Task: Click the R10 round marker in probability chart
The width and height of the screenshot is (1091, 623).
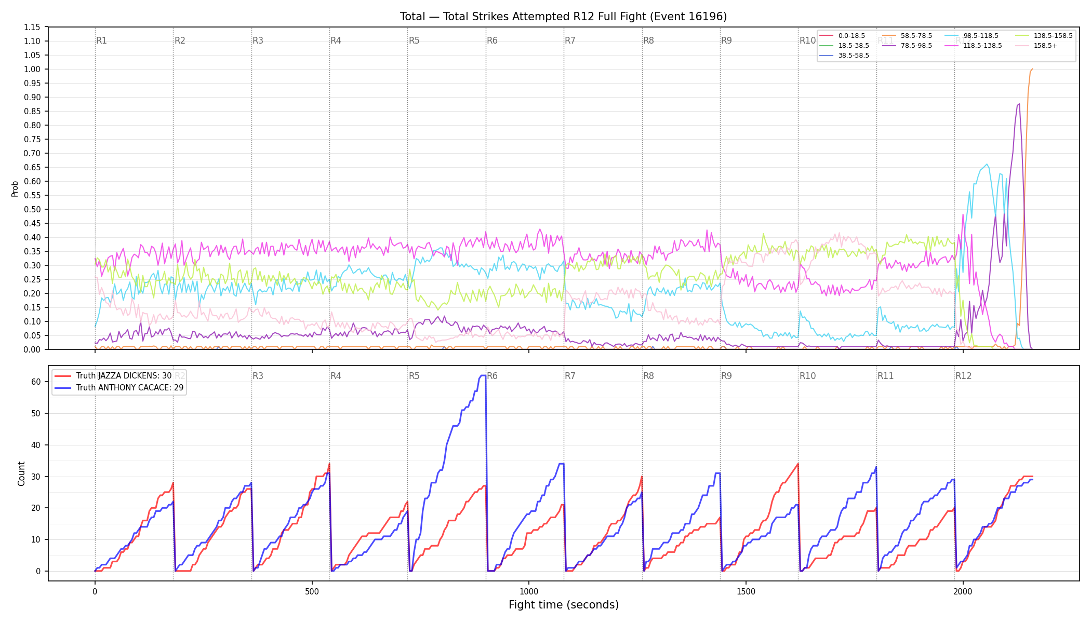Action: [807, 40]
